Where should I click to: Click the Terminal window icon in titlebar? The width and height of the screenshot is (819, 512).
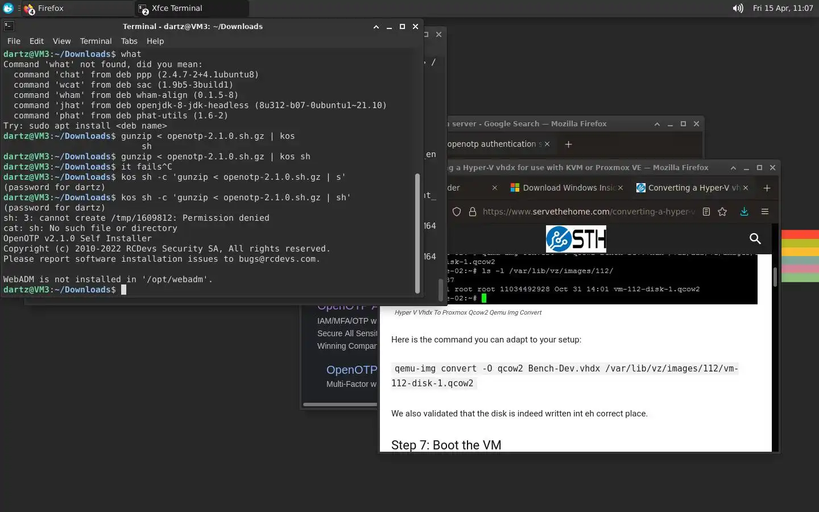point(9,26)
